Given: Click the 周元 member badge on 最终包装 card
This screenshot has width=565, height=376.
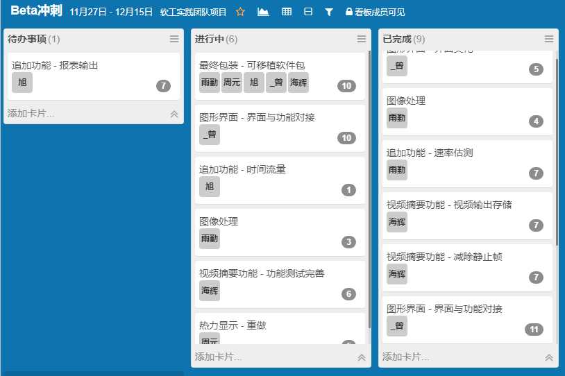Looking at the screenshot, I should click(232, 83).
